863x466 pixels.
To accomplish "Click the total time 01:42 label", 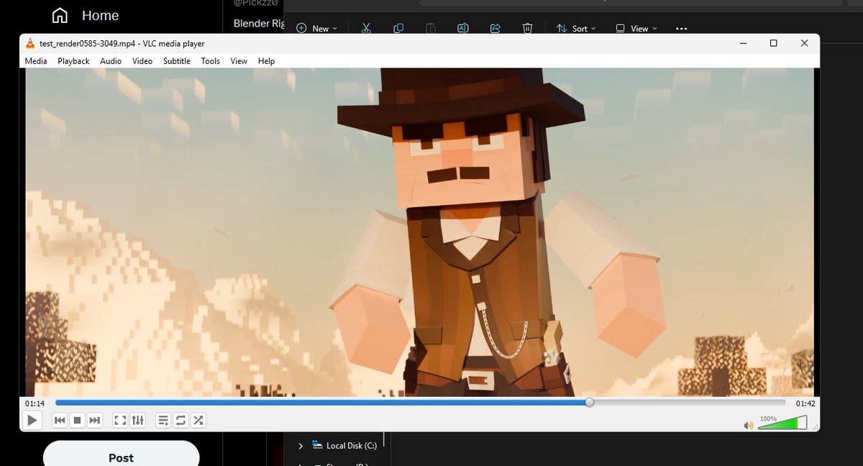I will coord(805,403).
